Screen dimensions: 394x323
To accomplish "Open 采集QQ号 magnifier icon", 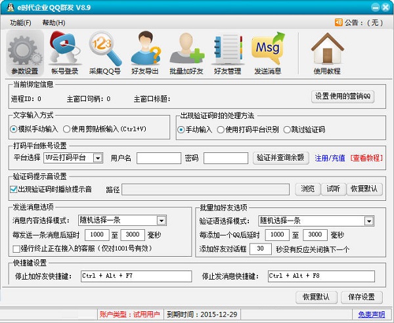I will 105,53.
